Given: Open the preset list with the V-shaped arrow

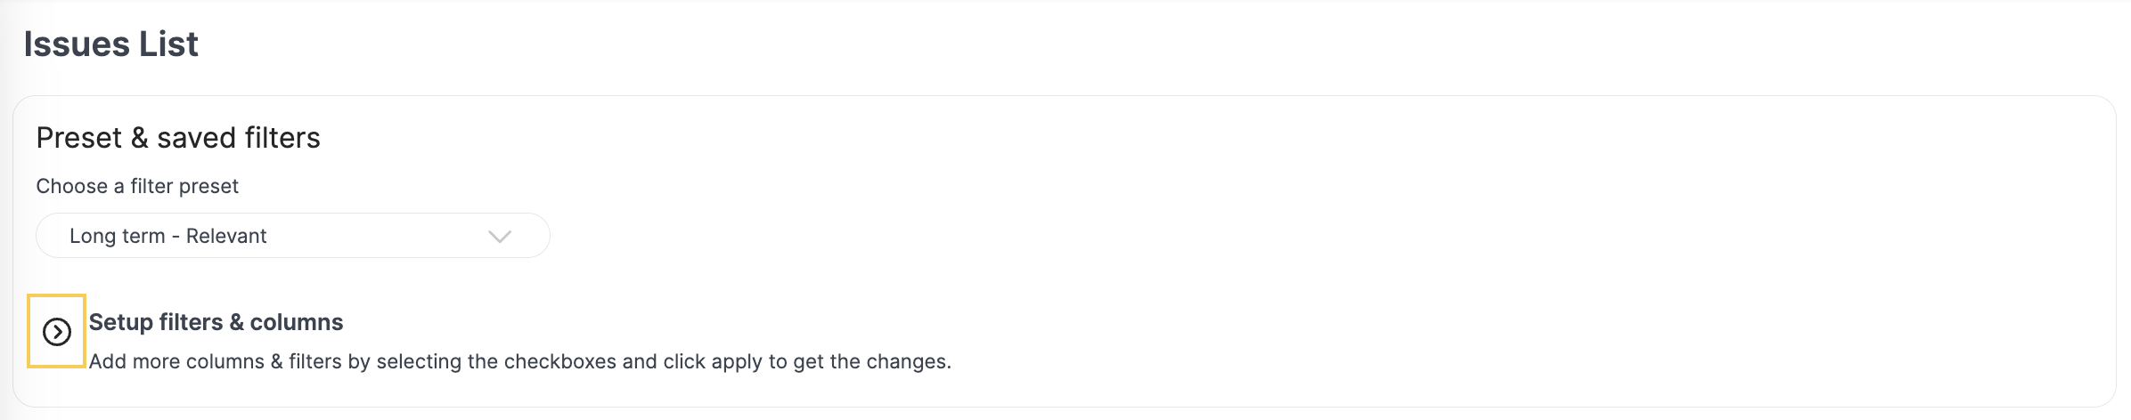Looking at the screenshot, I should click(x=500, y=237).
